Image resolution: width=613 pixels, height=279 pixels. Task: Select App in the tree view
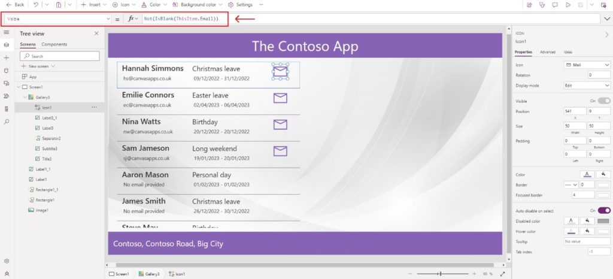33,77
